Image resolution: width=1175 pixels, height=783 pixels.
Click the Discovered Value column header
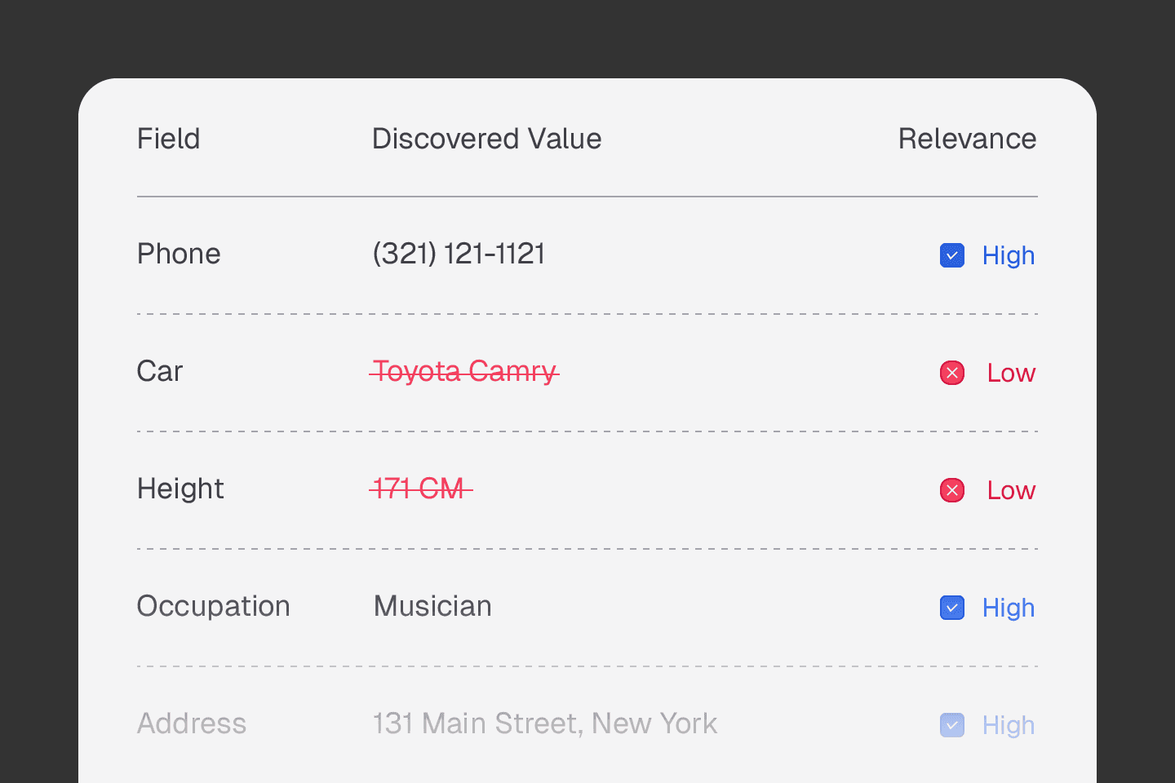click(x=486, y=139)
